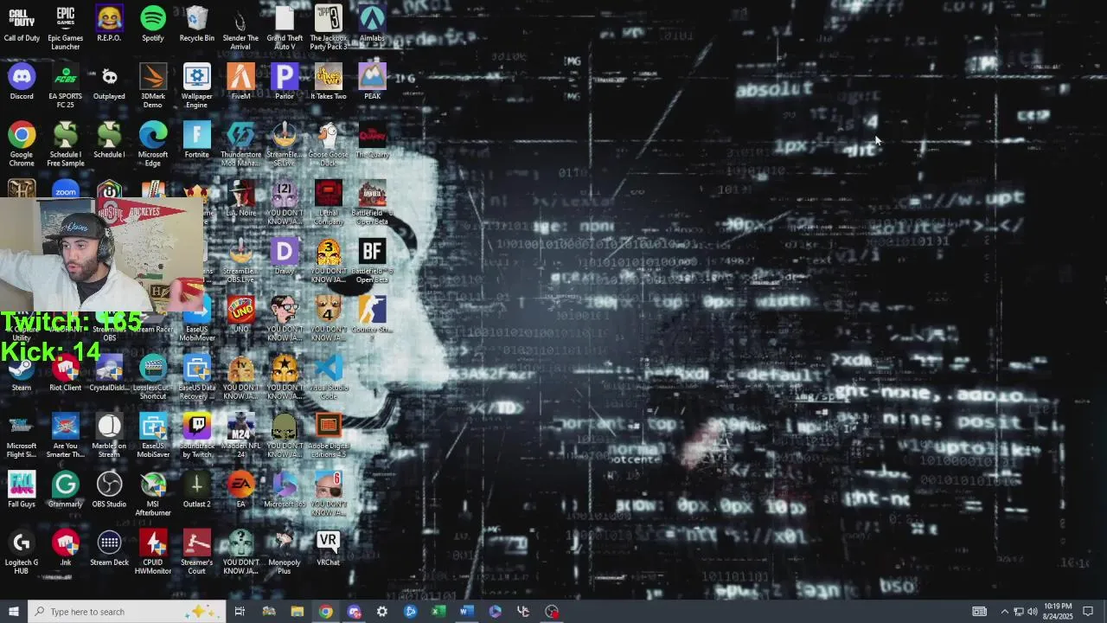Open Wallpaper Engine from the desktop
The width and height of the screenshot is (1107, 623).
click(x=197, y=86)
